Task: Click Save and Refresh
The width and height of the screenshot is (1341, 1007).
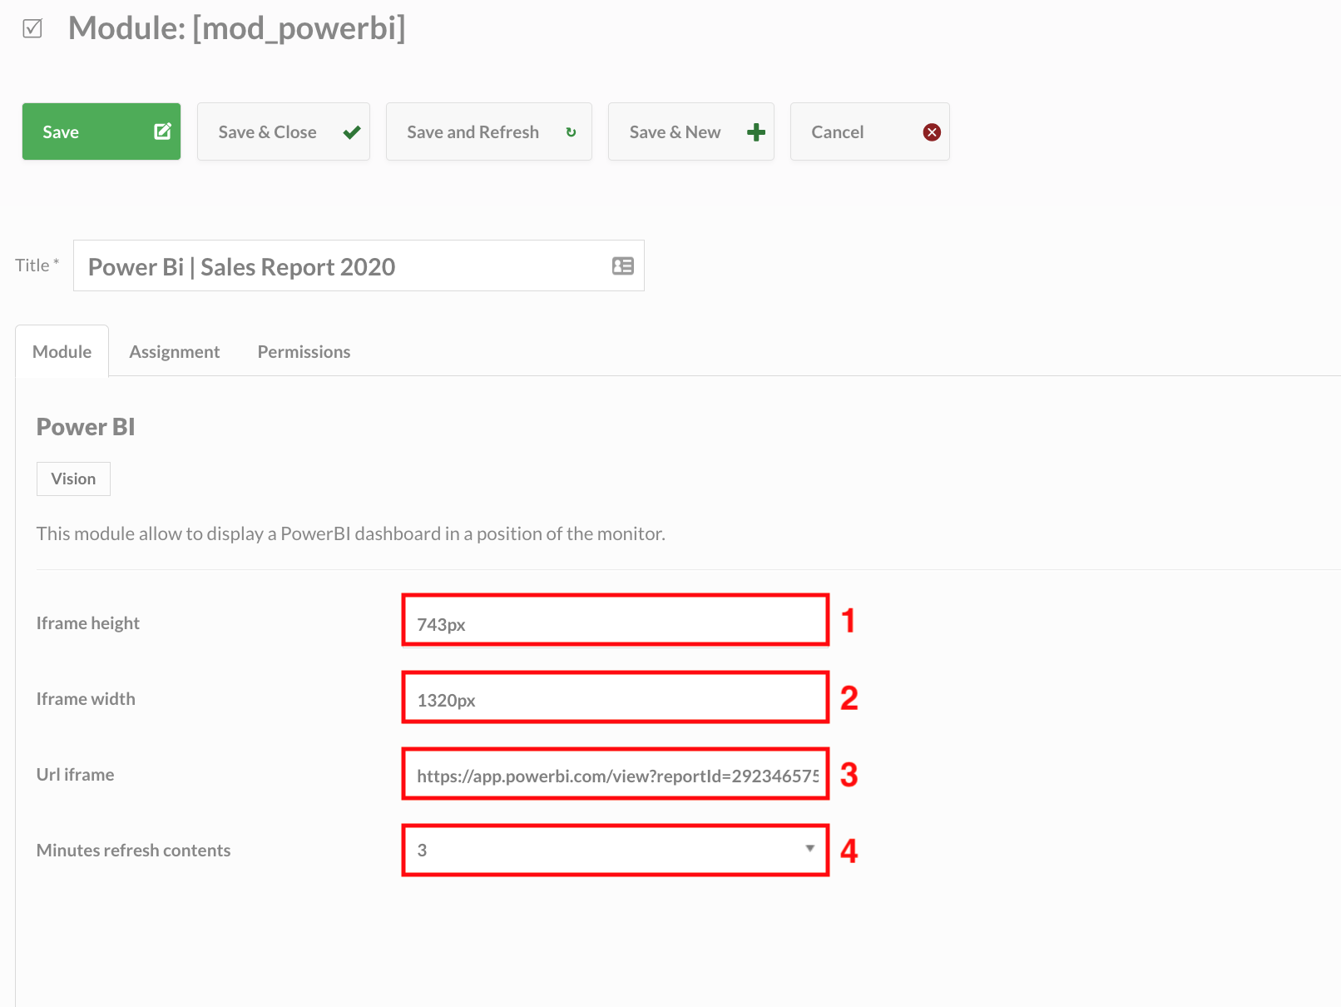Action: pyautogui.click(x=488, y=131)
